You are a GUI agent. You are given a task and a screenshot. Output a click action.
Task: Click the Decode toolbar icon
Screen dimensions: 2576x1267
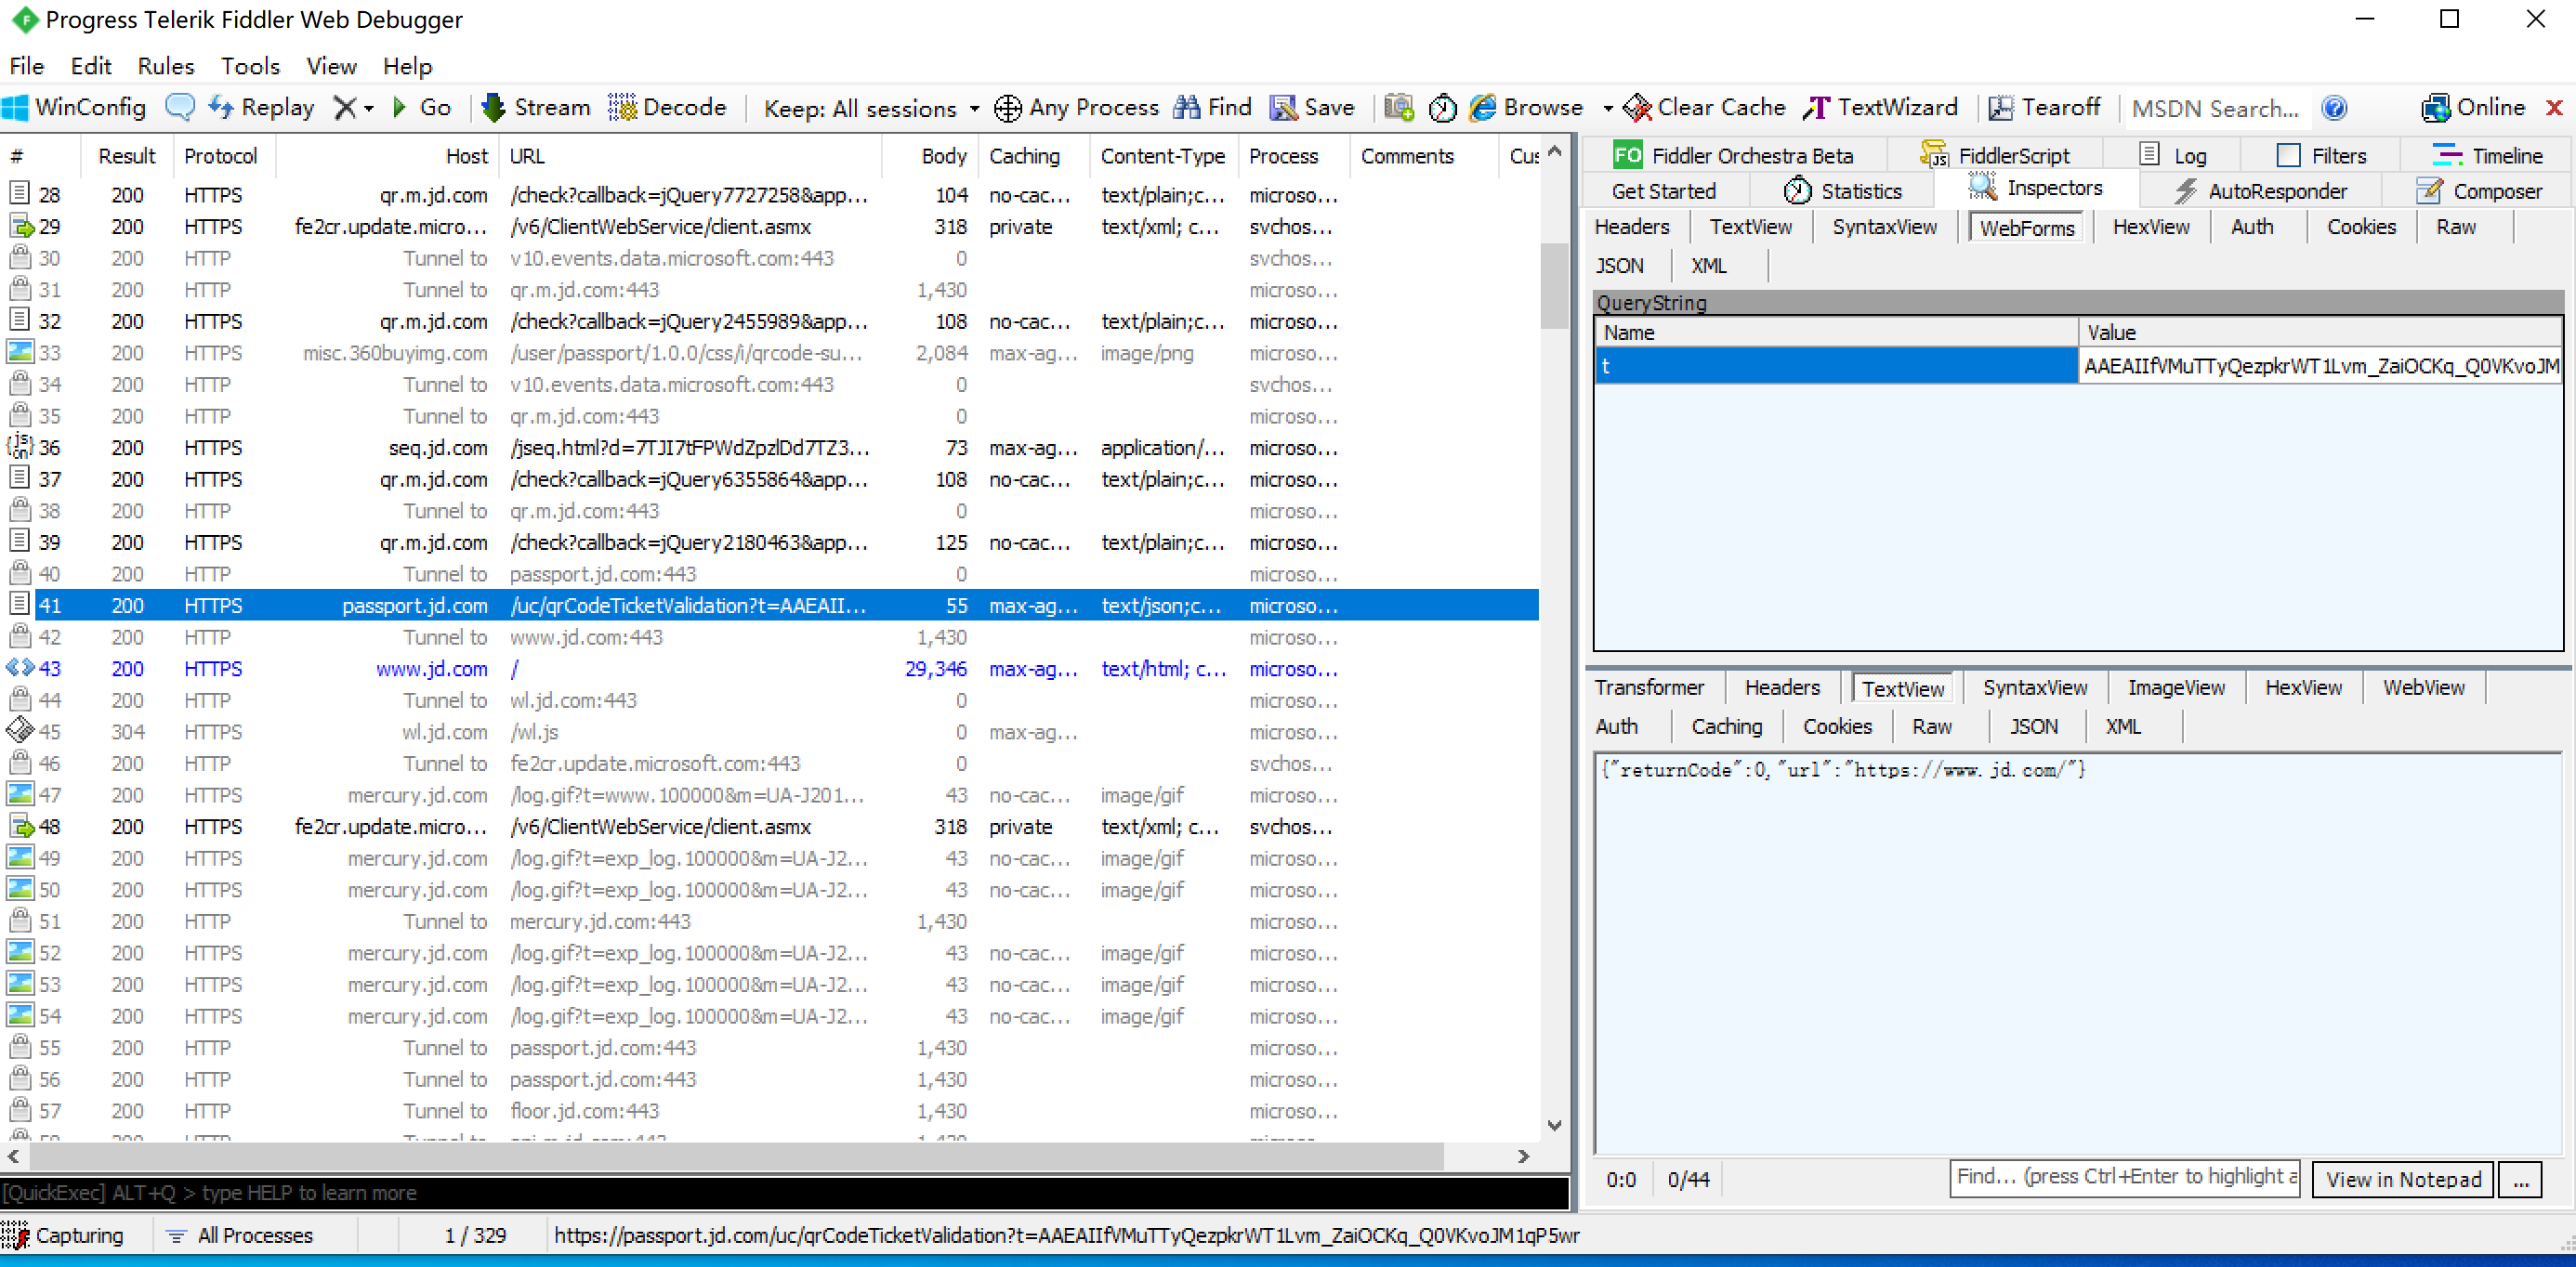622,107
